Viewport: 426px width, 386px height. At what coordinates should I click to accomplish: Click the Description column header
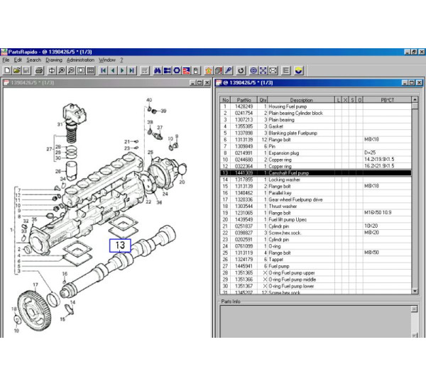coord(301,100)
